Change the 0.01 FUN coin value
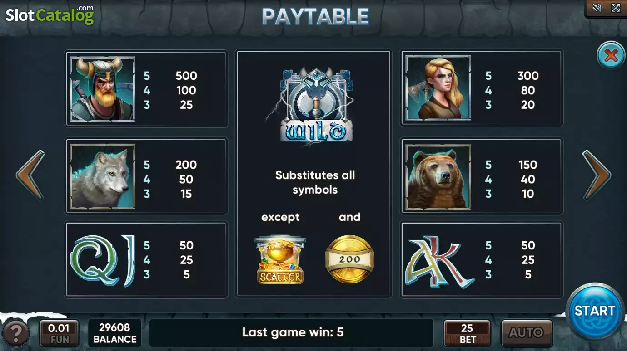This screenshot has width=627, height=351. pos(59,333)
